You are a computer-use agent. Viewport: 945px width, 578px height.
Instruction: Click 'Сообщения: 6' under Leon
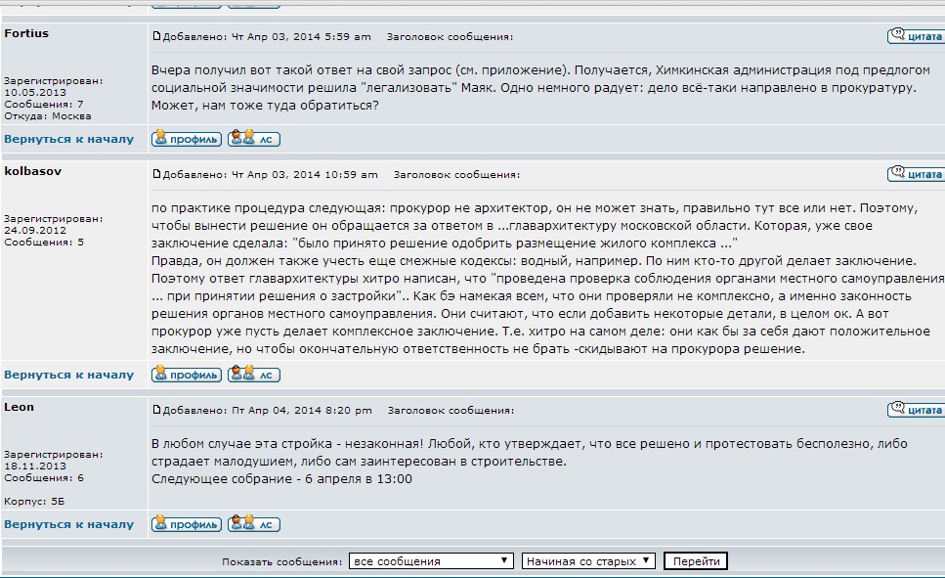pyautogui.click(x=43, y=478)
